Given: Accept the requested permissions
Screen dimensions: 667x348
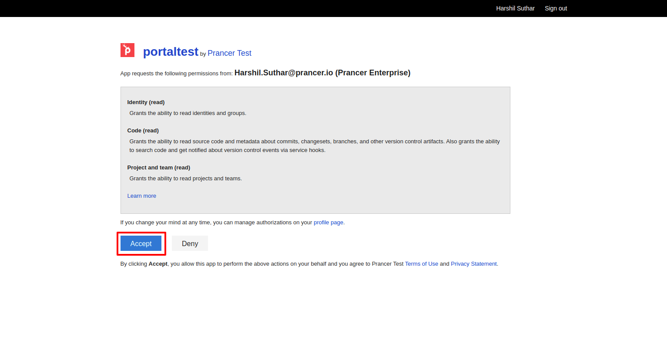Looking at the screenshot, I should tap(141, 243).
